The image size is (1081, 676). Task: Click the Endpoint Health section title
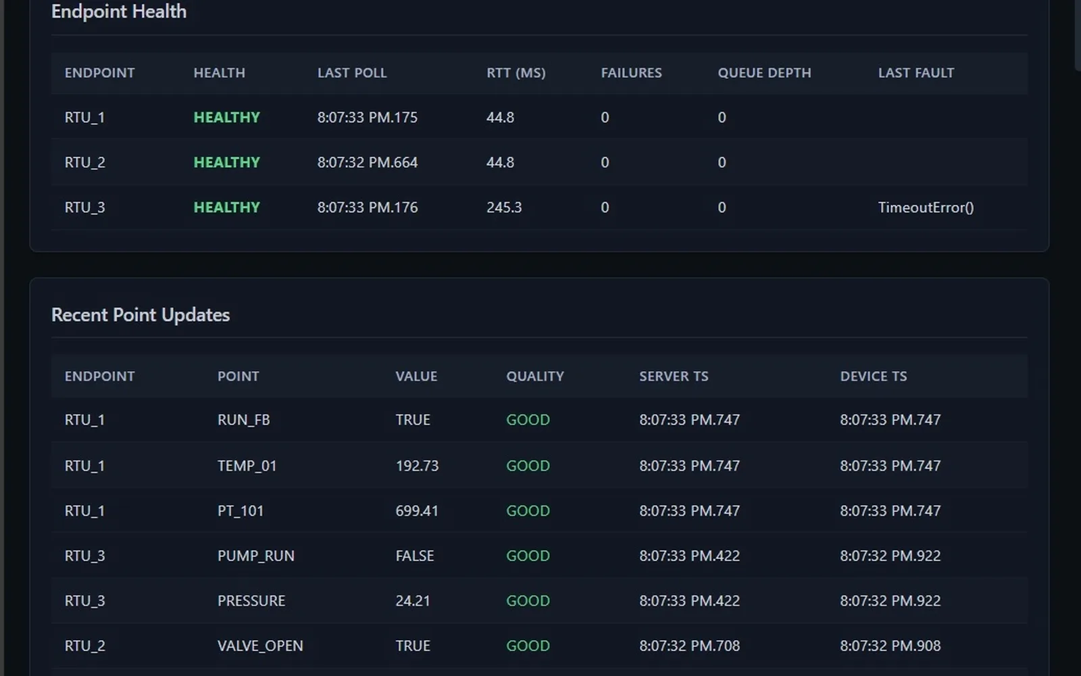(x=118, y=11)
